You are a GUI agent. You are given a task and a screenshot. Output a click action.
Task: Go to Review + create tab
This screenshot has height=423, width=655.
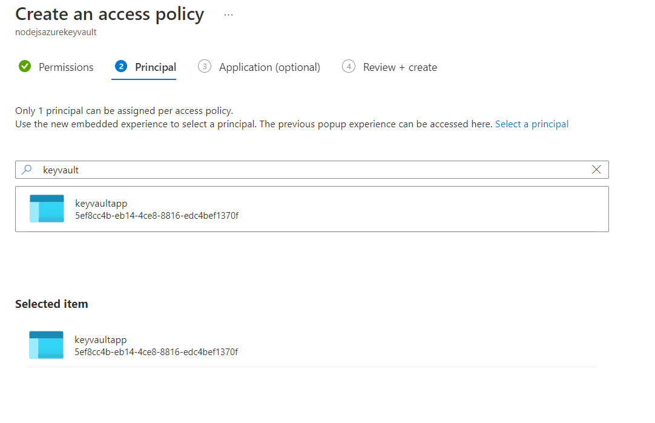400,67
